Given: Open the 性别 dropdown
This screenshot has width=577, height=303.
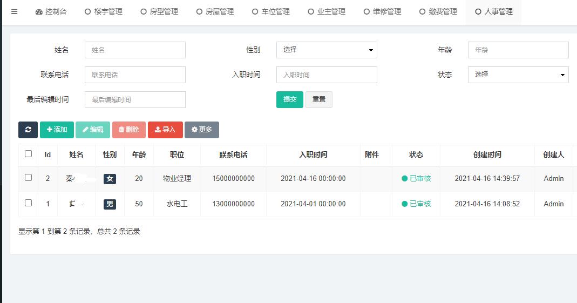Looking at the screenshot, I should 327,50.
